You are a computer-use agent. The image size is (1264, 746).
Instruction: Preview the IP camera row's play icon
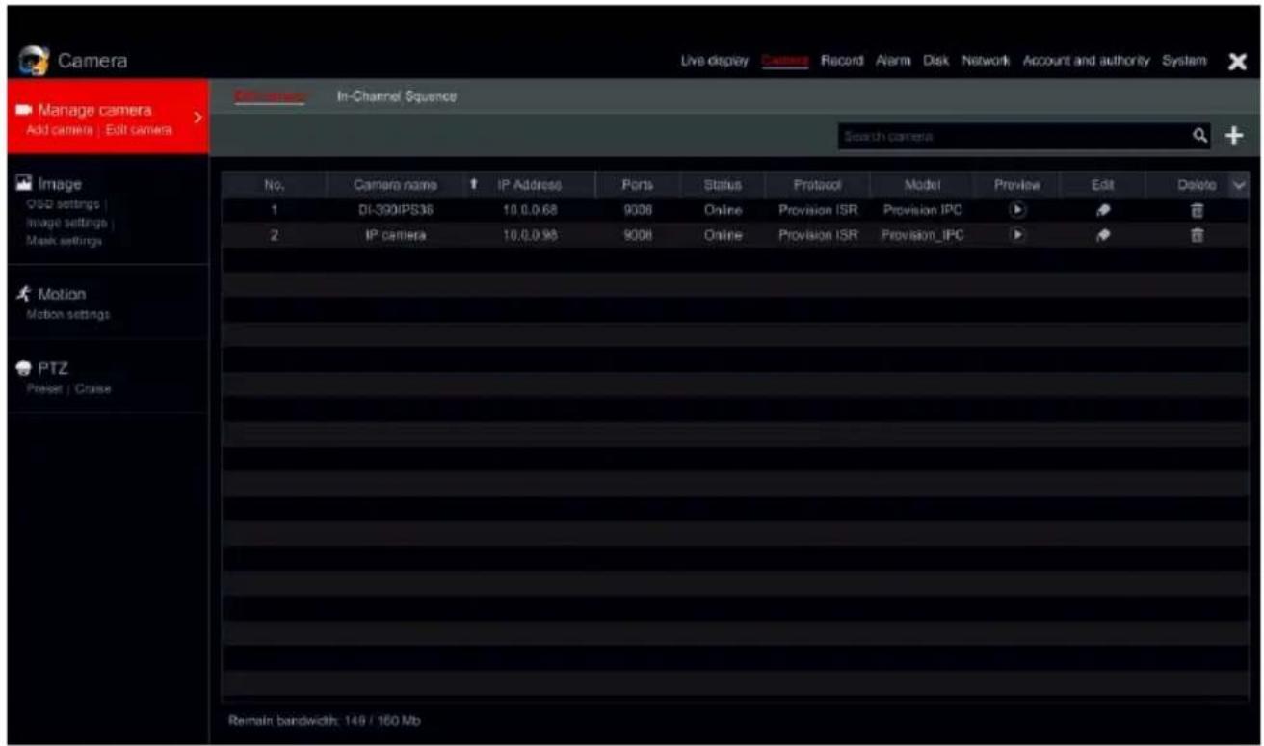[x=1017, y=233]
